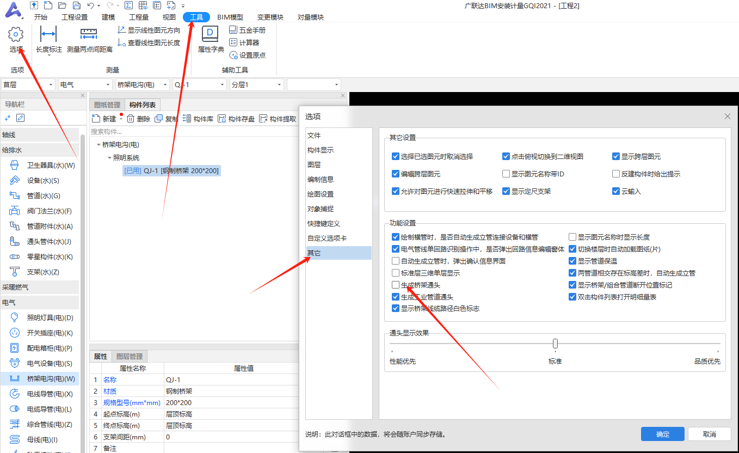Click the 通头显示效果 slider handle
The height and width of the screenshot is (453, 739).
point(555,344)
